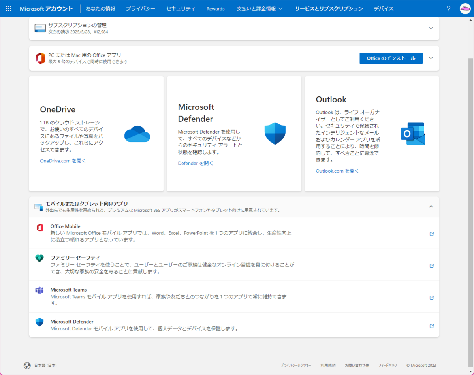
Task: Click the red Office logo icon
Action: pyautogui.click(x=40, y=58)
